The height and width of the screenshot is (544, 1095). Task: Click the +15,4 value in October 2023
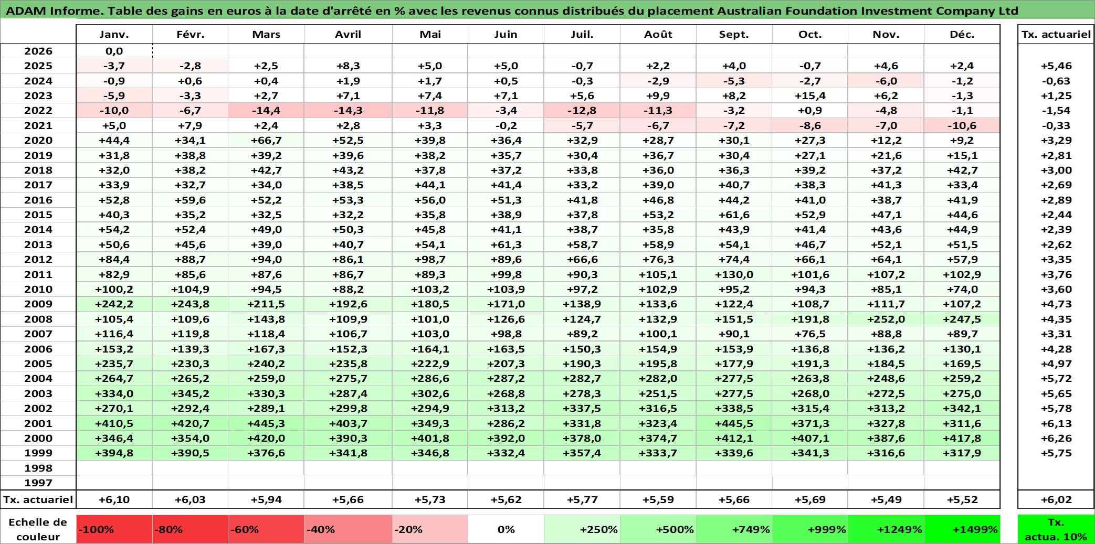pos(810,95)
